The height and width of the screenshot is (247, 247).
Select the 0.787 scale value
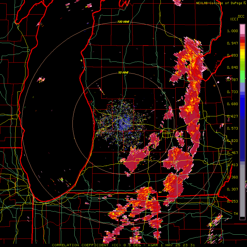[232, 80]
